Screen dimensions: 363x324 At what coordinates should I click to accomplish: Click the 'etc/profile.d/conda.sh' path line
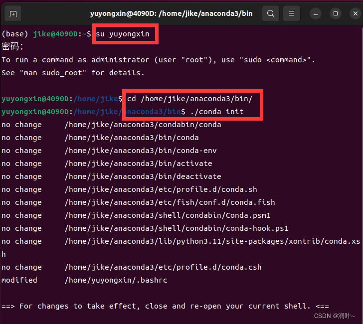point(161,189)
